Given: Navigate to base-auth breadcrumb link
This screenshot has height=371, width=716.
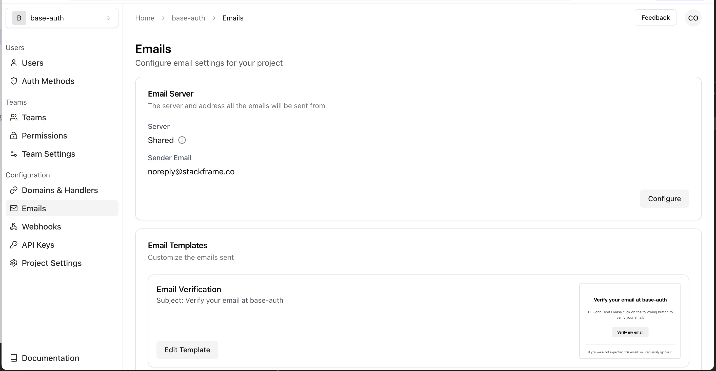Looking at the screenshot, I should pos(188,18).
